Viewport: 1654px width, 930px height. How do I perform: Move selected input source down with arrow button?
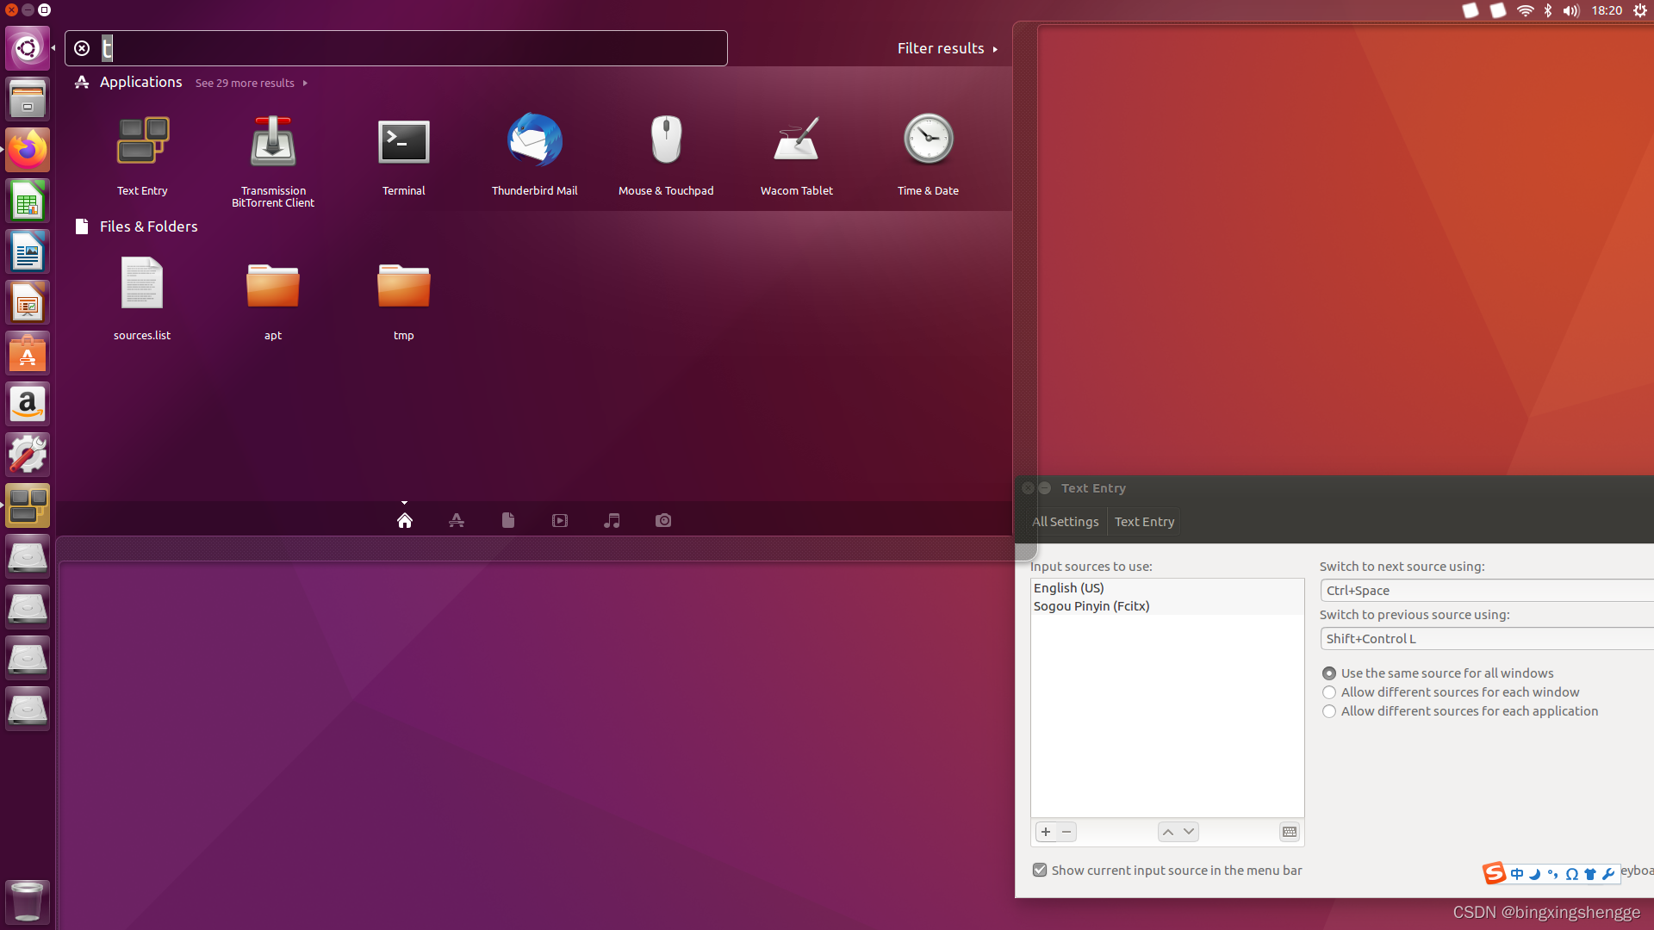coord(1190,832)
